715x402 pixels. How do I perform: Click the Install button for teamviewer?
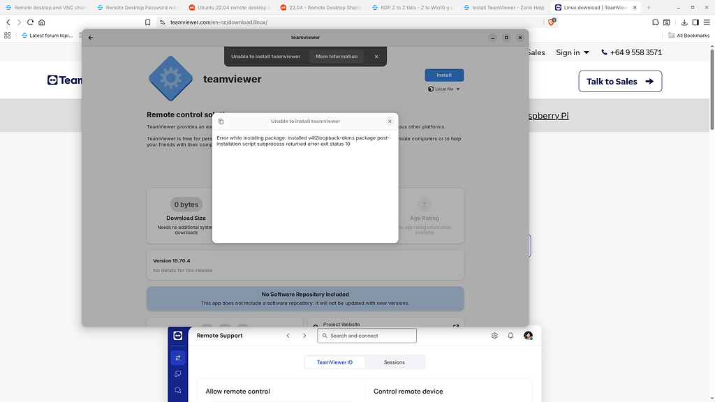tap(444, 75)
